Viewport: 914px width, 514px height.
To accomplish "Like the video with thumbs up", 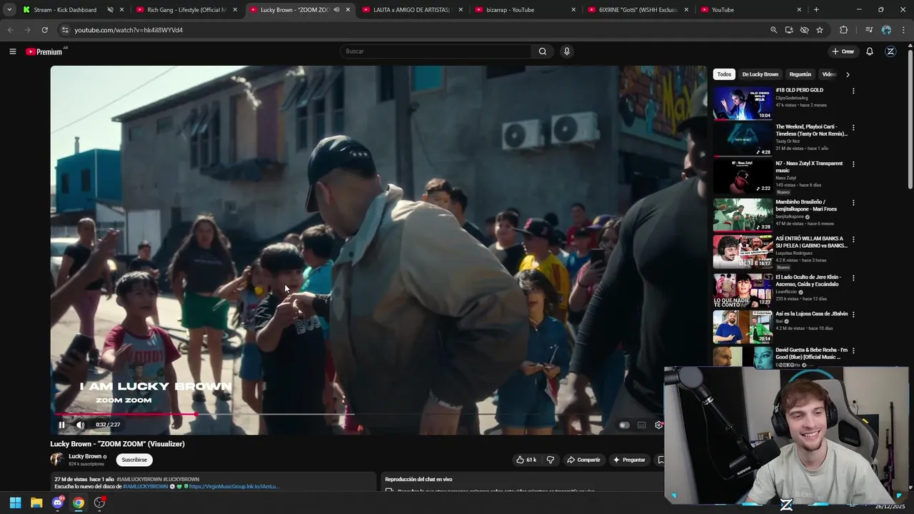I will tap(526, 460).
